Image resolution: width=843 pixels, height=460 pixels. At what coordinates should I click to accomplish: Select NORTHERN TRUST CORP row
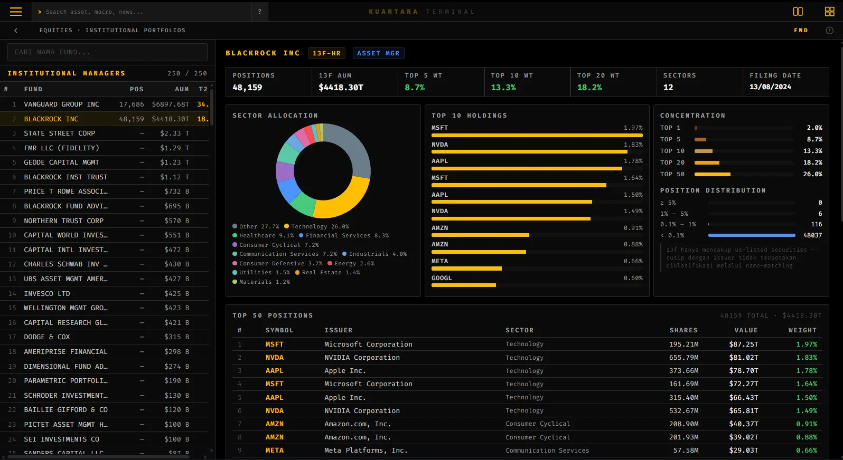(x=106, y=221)
